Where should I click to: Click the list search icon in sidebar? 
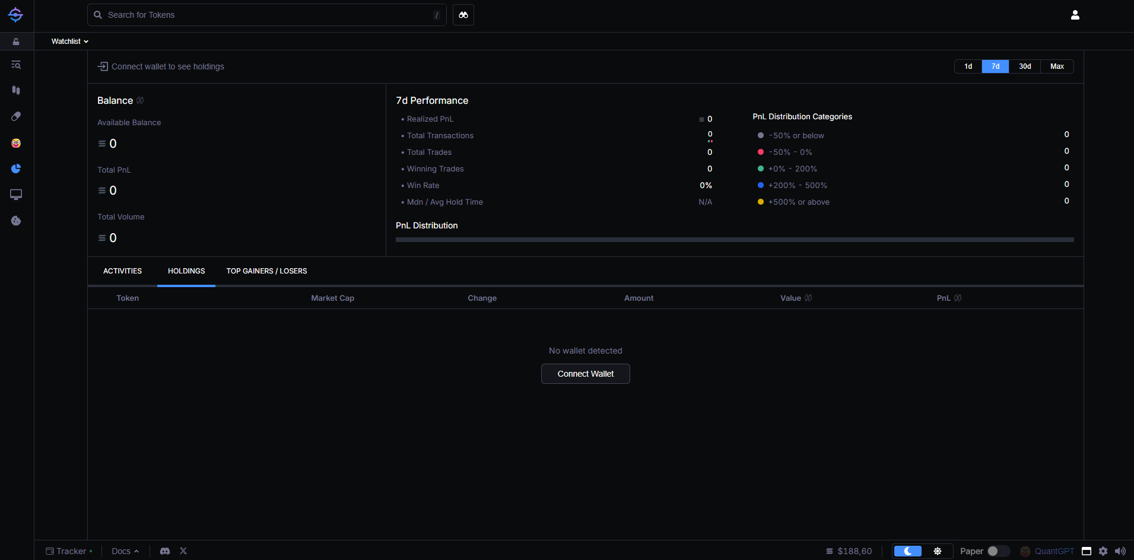[x=16, y=65]
